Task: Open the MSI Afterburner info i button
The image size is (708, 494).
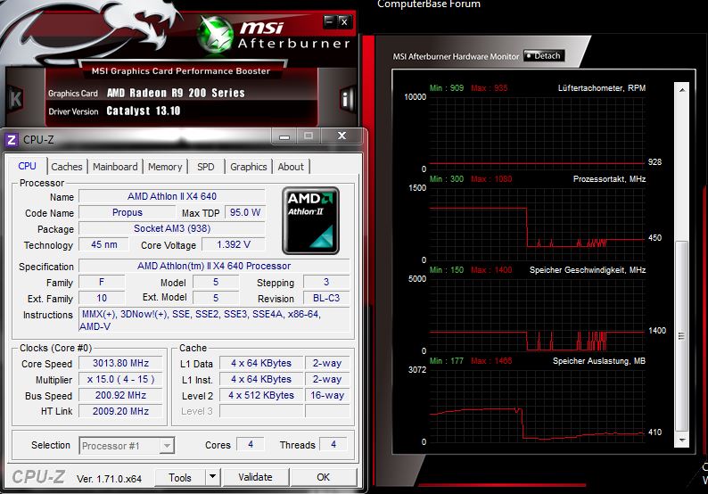Action: (346, 98)
